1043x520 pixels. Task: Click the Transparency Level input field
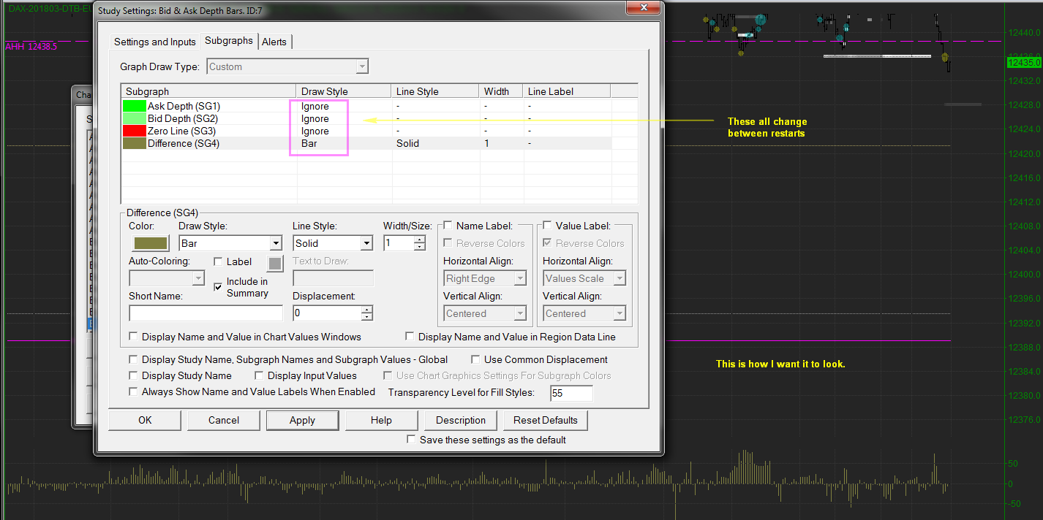[x=571, y=394]
